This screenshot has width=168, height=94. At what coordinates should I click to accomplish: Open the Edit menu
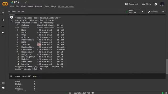click(17, 7)
